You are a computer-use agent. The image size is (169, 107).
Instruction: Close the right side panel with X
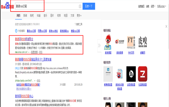pyautogui.click(x=166, y=26)
